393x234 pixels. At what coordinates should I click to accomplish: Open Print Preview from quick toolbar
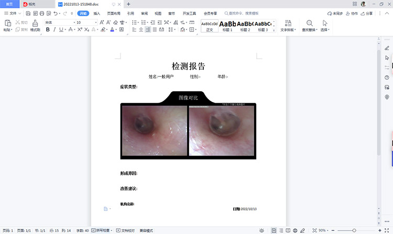(x=49, y=13)
